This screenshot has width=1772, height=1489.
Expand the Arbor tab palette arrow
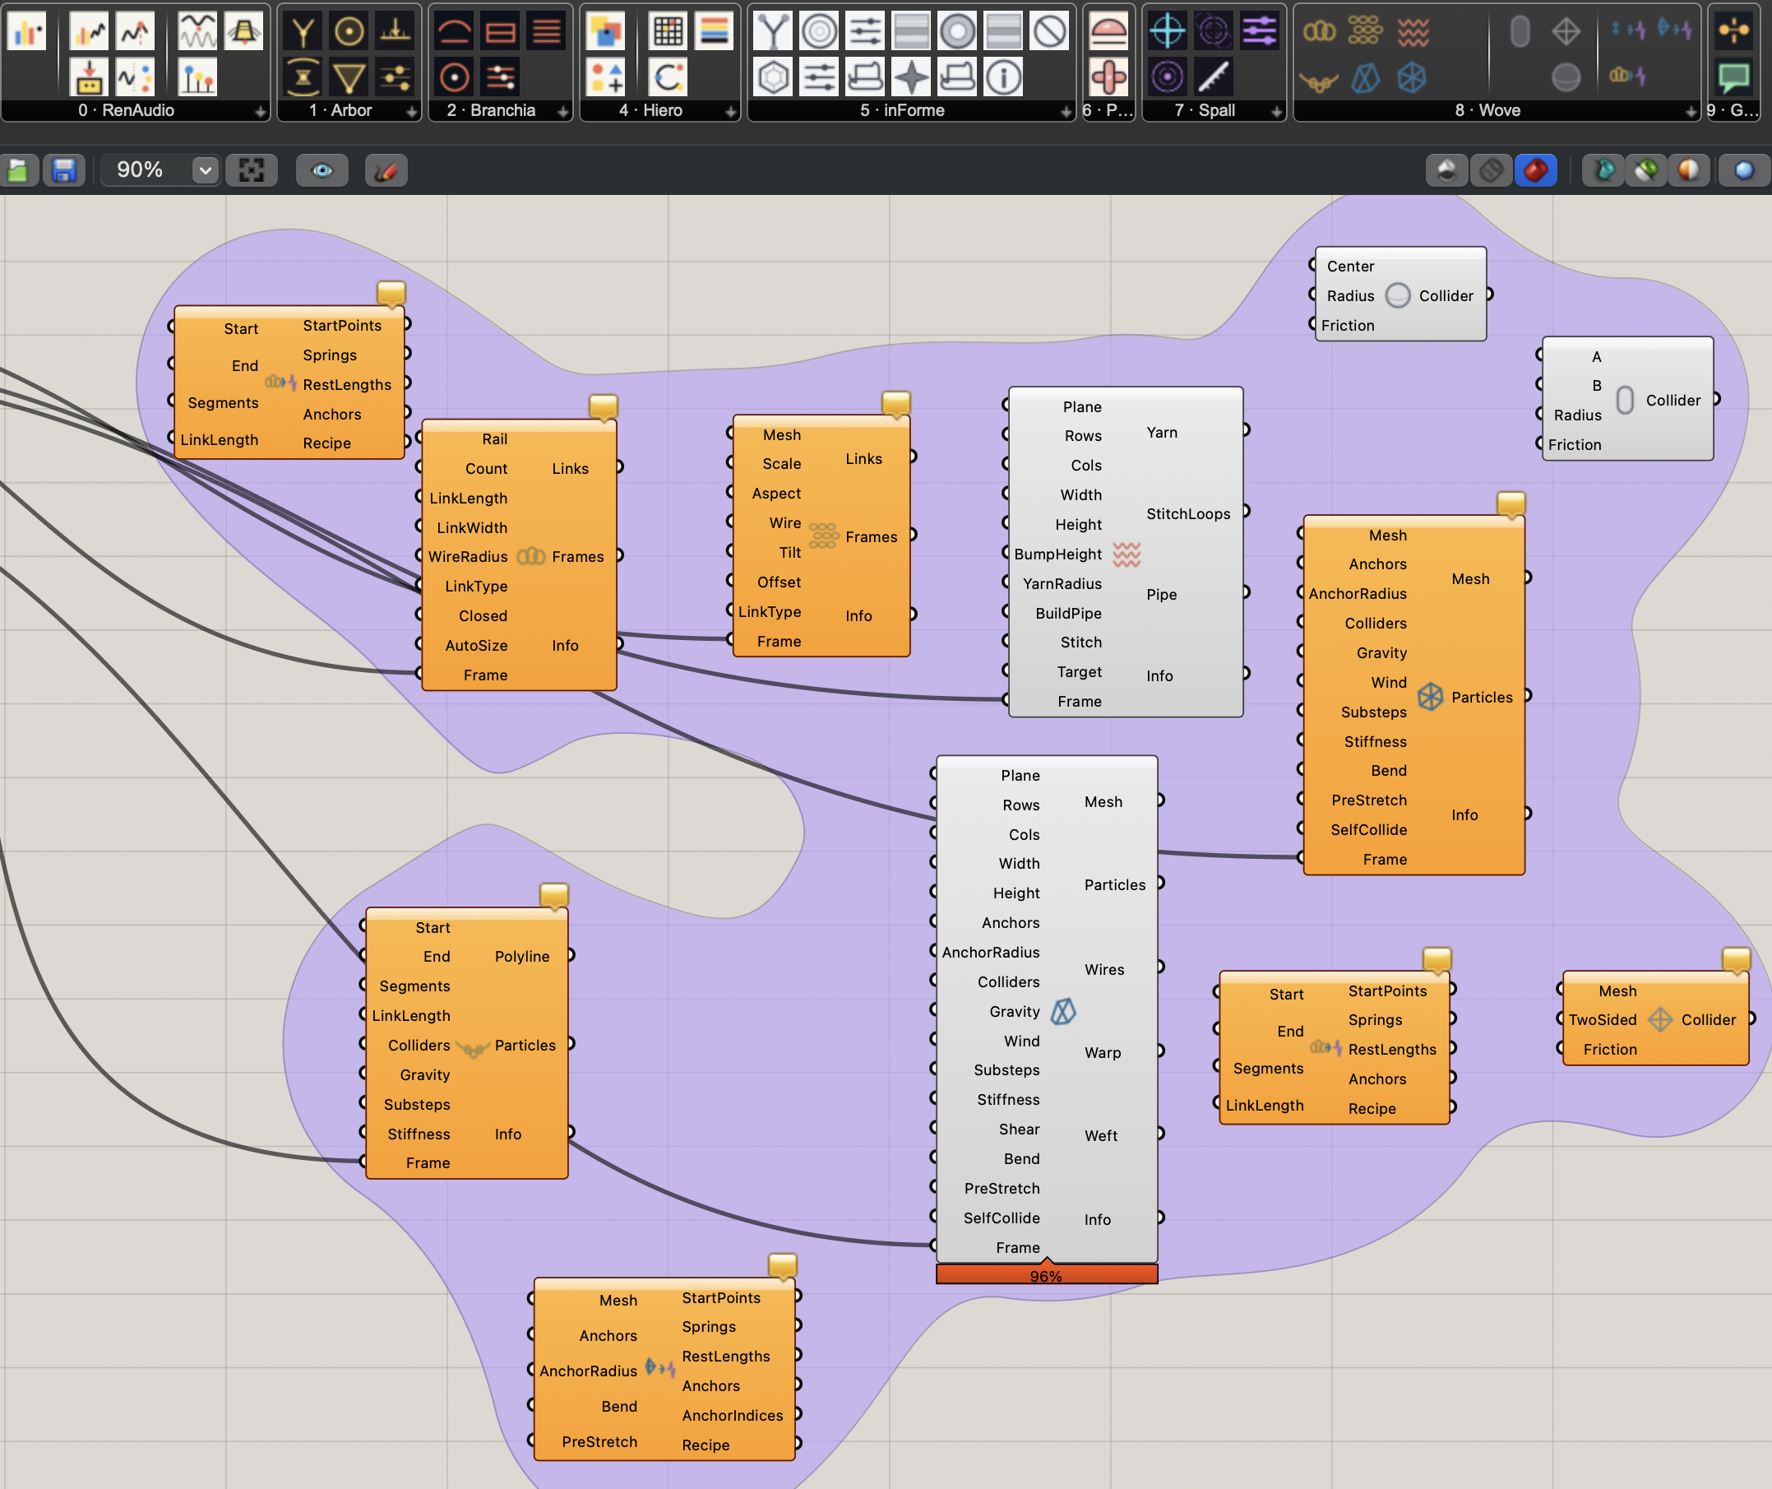tap(411, 110)
